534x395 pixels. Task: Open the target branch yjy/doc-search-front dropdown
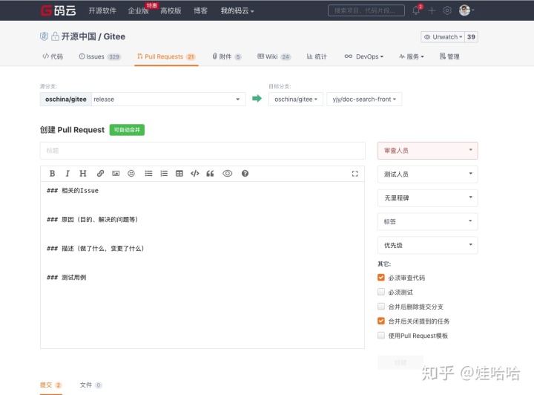click(364, 99)
